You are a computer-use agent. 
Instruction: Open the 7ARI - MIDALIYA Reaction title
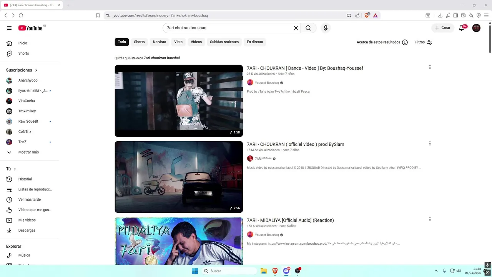point(290,220)
